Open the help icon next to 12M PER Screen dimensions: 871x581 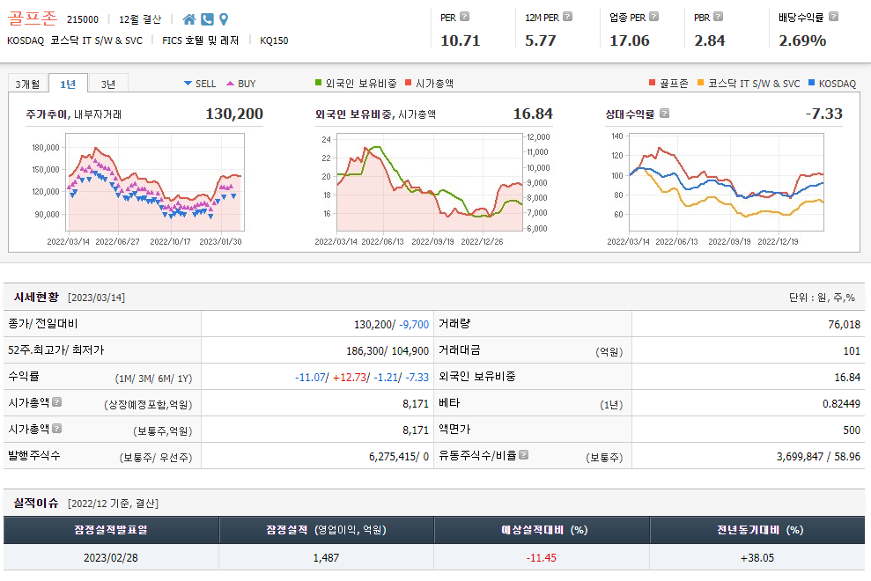(x=567, y=17)
